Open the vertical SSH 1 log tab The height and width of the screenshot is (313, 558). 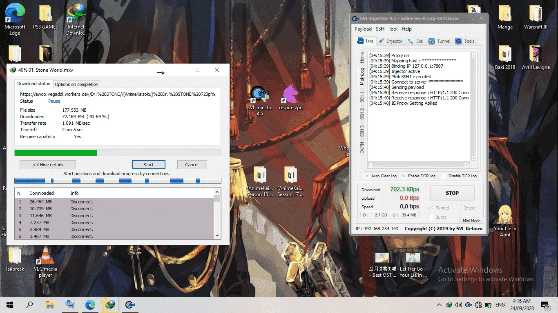(x=362, y=97)
